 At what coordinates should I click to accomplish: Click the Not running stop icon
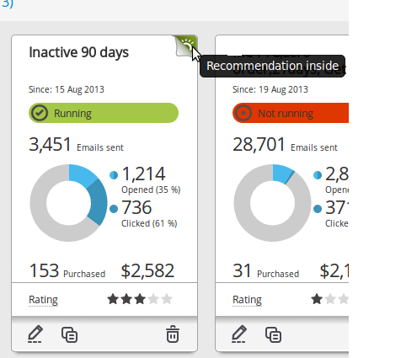pyautogui.click(x=243, y=113)
